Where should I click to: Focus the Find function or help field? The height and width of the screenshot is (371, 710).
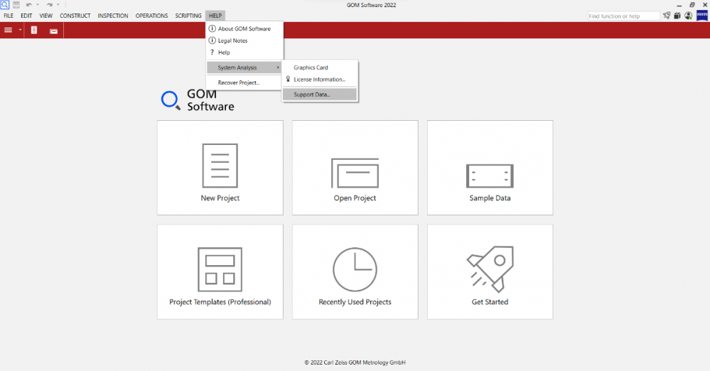coord(623,16)
